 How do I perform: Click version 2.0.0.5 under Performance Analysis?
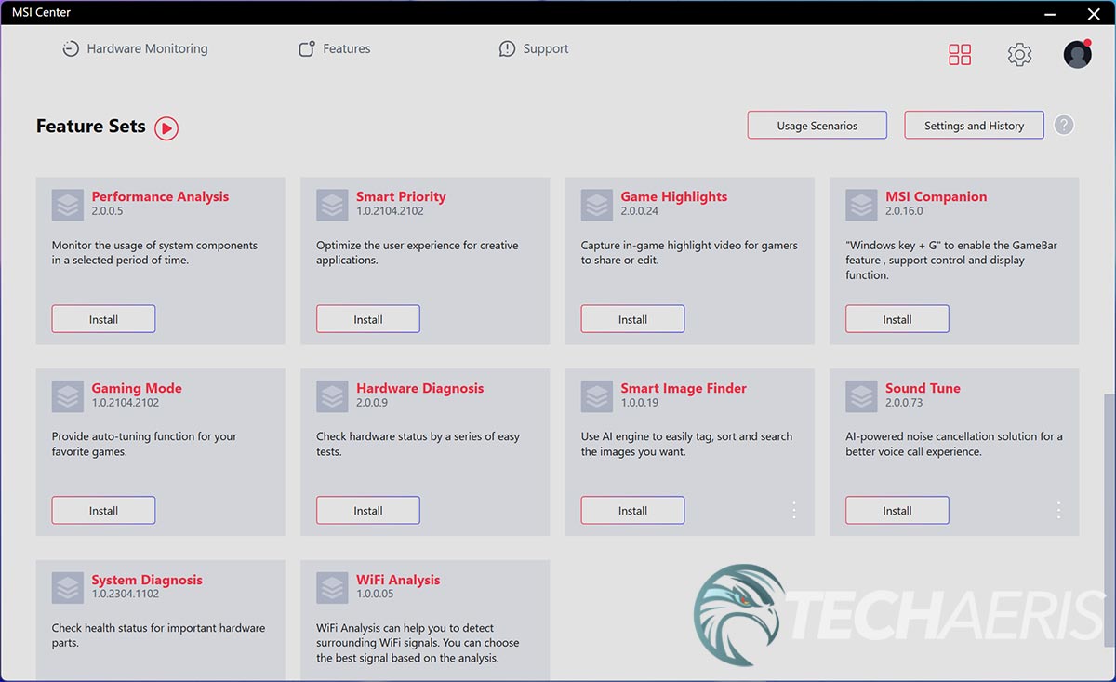click(x=107, y=211)
